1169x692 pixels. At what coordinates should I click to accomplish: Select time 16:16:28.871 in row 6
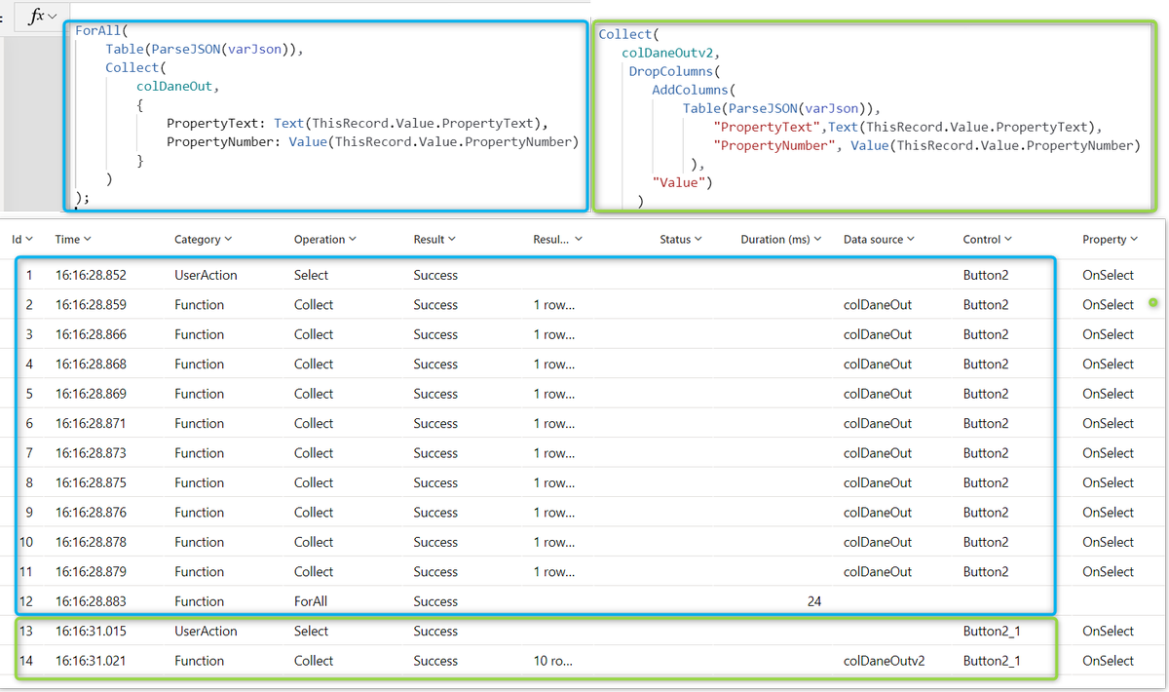(91, 424)
